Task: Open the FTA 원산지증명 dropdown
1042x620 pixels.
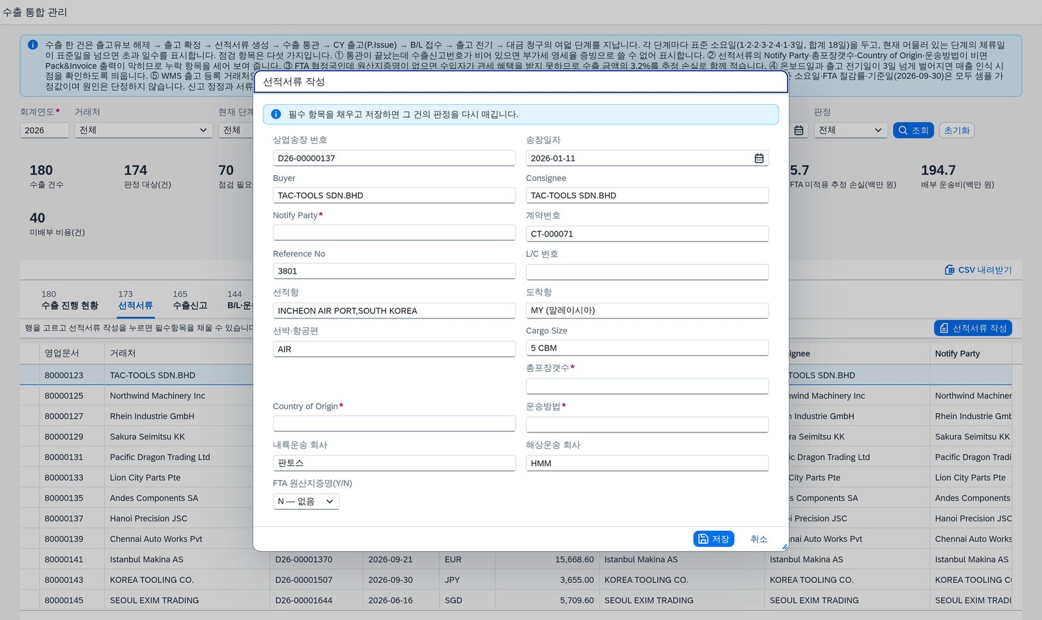Action: [306, 501]
